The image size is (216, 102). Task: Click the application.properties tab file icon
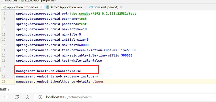coord(5,7)
